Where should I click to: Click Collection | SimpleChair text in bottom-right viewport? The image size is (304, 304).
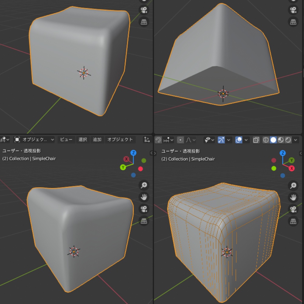point(192,159)
